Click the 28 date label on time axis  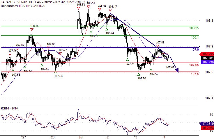52,137
